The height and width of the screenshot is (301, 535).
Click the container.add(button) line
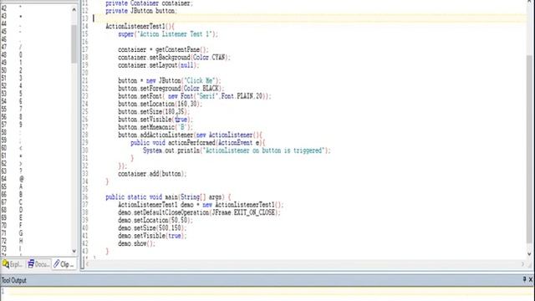click(152, 174)
